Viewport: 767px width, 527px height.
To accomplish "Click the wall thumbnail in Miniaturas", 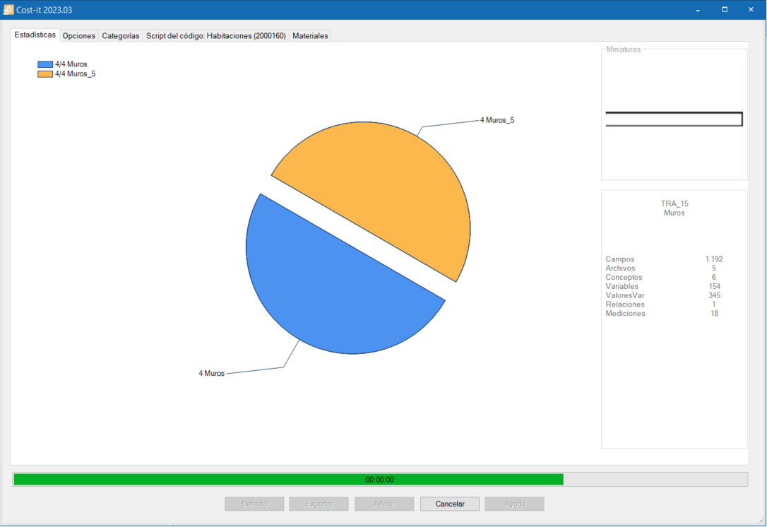I will pos(674,119).
